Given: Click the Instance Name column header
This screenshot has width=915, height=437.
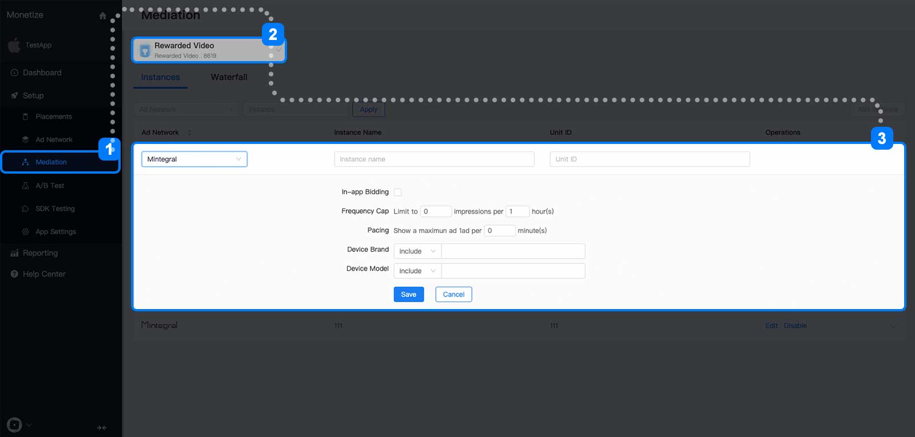Looking at the screenshot, I should [x=358, y=133].
